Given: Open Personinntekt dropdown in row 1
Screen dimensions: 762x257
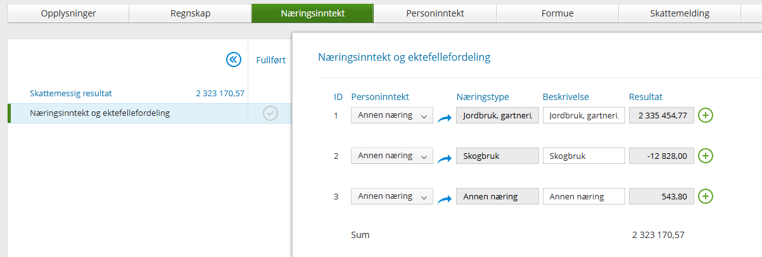Looking at the screenshot, I should [392, 115].
